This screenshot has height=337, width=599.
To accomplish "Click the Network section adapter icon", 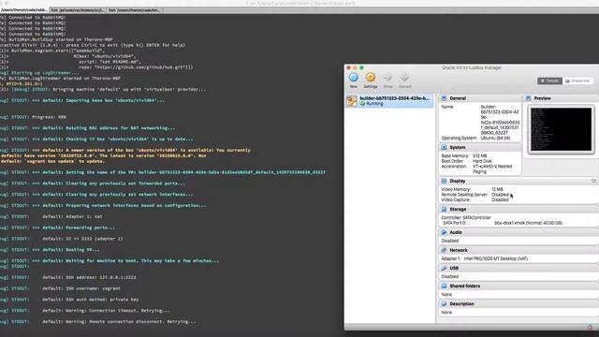I will (x=444, y=250).
